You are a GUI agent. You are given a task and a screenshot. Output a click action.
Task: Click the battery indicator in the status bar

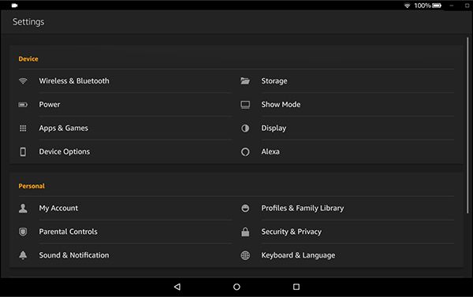pos(437,6)
